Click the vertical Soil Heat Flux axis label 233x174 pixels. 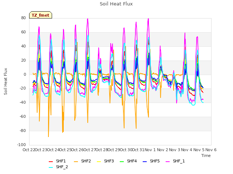click(5, 82)
